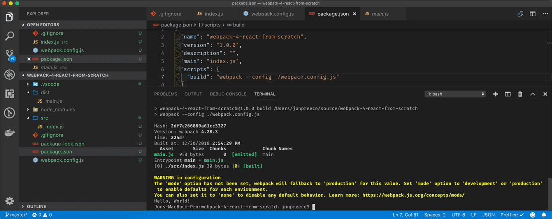
Task: Click UTF-8 encoding in status bar
Action: [x=459, y=215]
